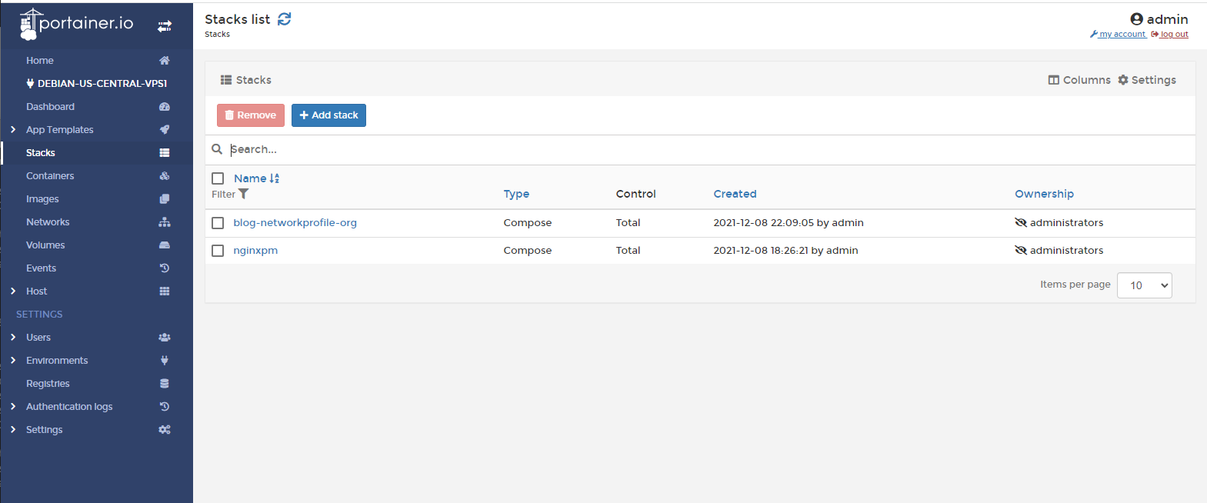Viewport: 1207px width, 503px height.
Task: Click the restricted eye icon for blog-networkprofile-org
Action: click(1021, 222)
